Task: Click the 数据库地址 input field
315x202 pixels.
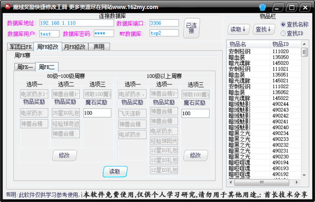Action: click(x=76, y=23)
